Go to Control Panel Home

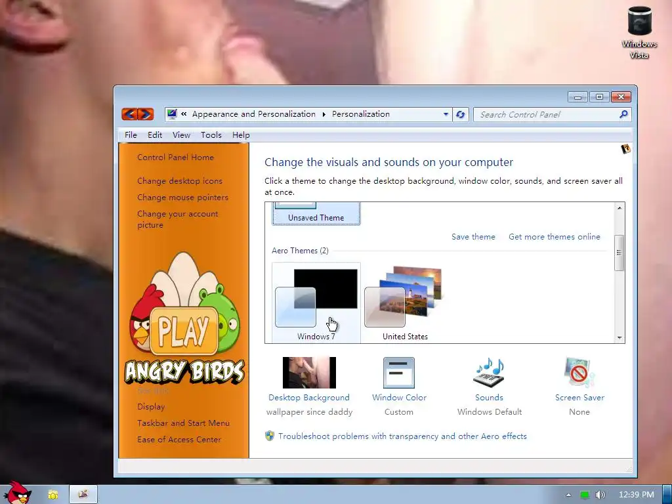pyautogui.click(x=175, y=157)
